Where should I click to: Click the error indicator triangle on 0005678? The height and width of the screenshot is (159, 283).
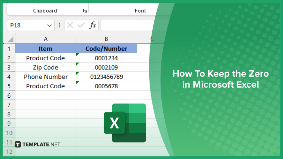(x=78, y=83)
